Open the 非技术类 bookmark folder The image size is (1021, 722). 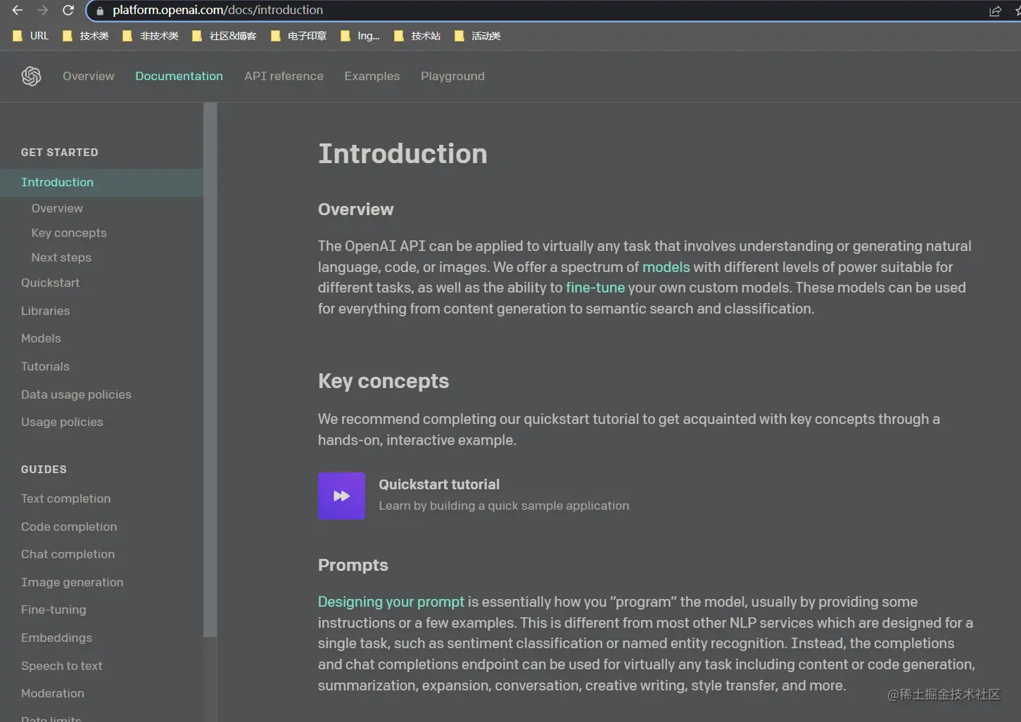150,36
